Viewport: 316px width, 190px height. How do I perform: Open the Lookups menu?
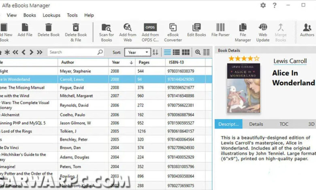pyautogui.click(x=51, y=15)
